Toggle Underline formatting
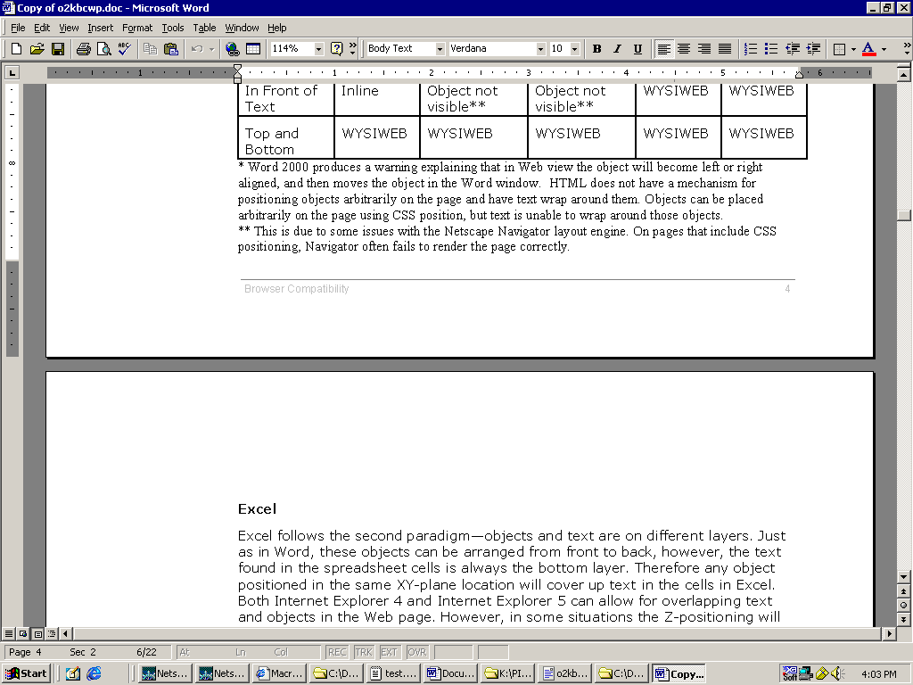This screenshot has height=685, width=913. [x=637, y=49]
